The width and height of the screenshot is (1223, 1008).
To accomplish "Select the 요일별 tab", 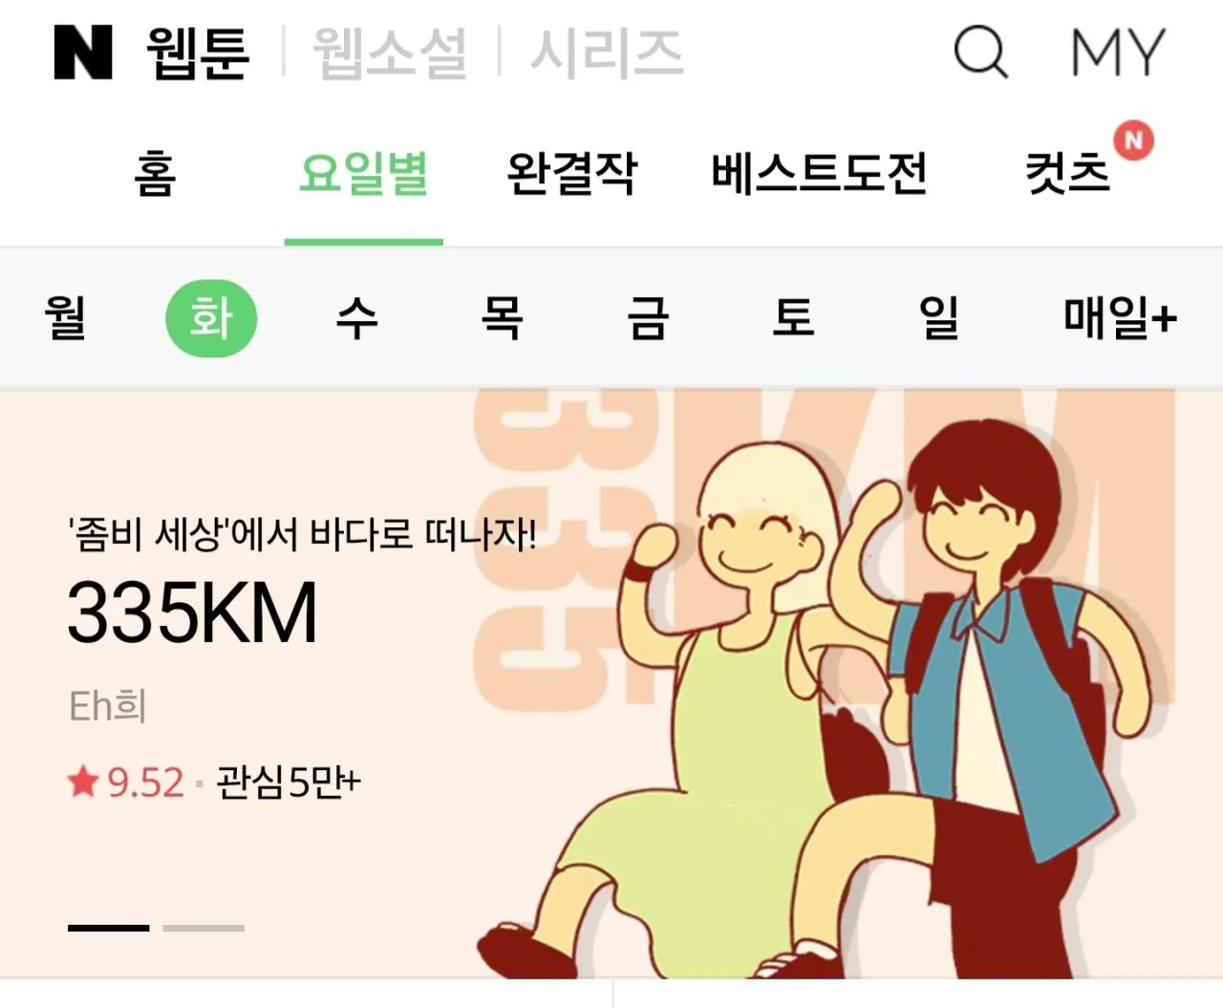I will click(363, 174).
